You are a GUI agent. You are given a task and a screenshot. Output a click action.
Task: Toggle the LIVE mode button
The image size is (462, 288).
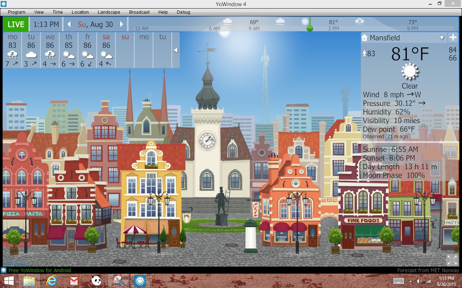click(16, 24)
